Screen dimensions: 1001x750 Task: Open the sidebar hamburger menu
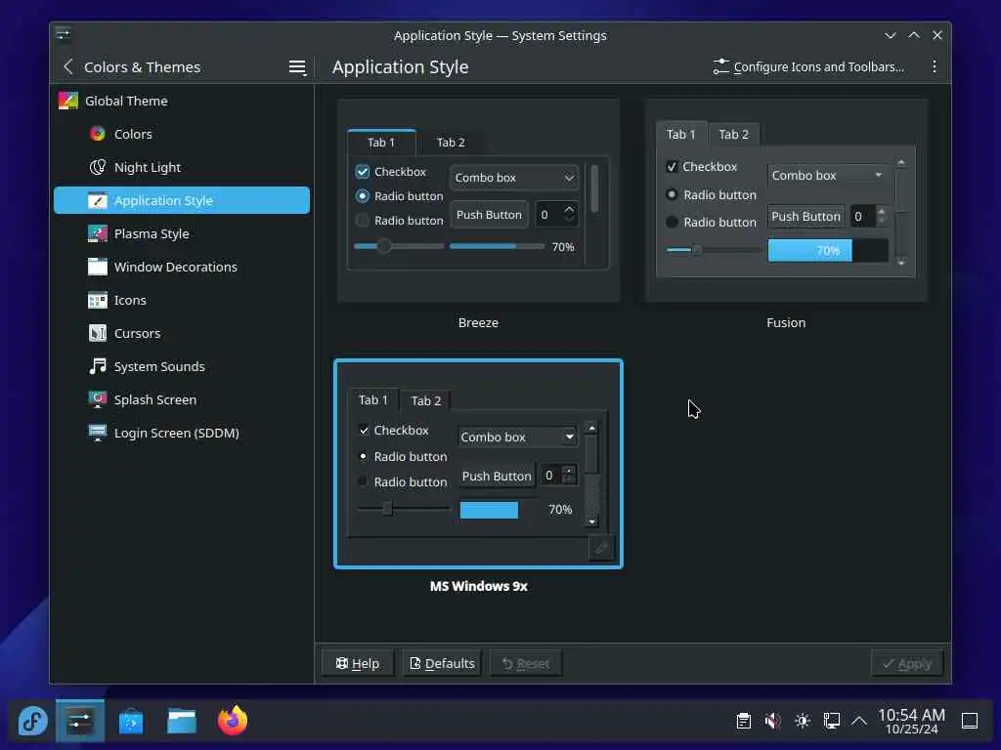click(x=297, y=67)
